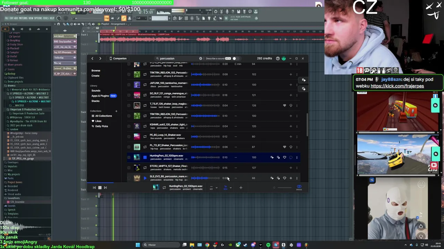The width and height of the screenshot is (444, 249).
Task: Go forward in Splice navigation history
Action: click(100, 58)
